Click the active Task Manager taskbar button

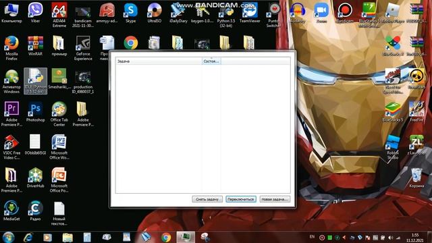tap(186, 237)
